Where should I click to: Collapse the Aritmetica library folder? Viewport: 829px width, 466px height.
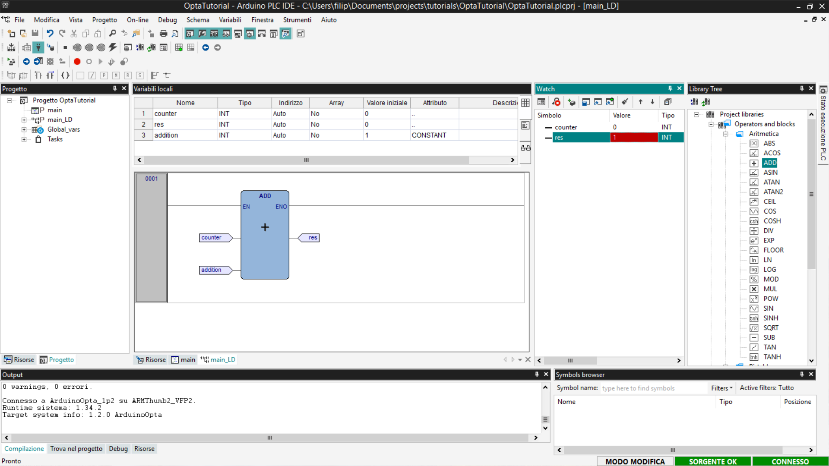(726, 134)
